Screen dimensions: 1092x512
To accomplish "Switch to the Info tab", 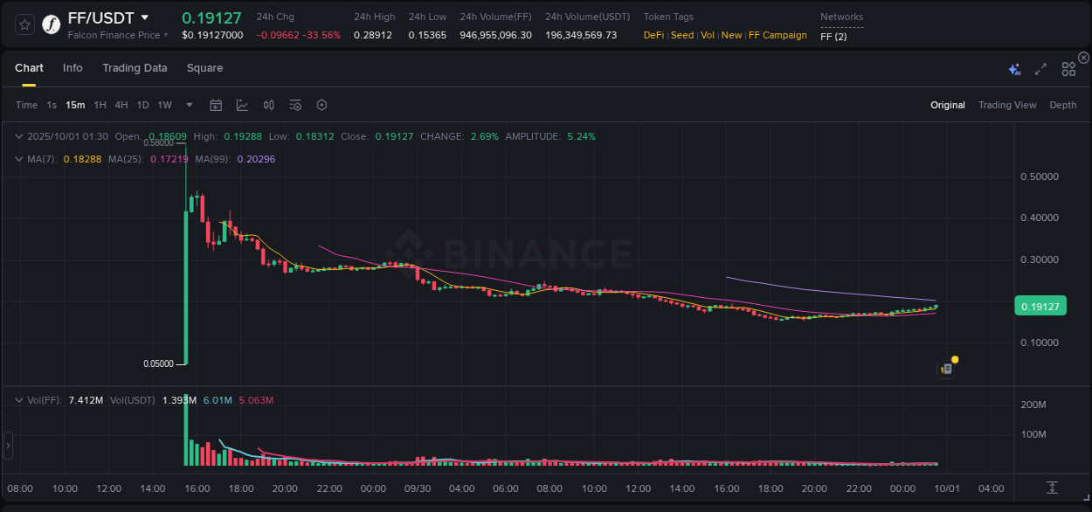I will coord(73,67).
